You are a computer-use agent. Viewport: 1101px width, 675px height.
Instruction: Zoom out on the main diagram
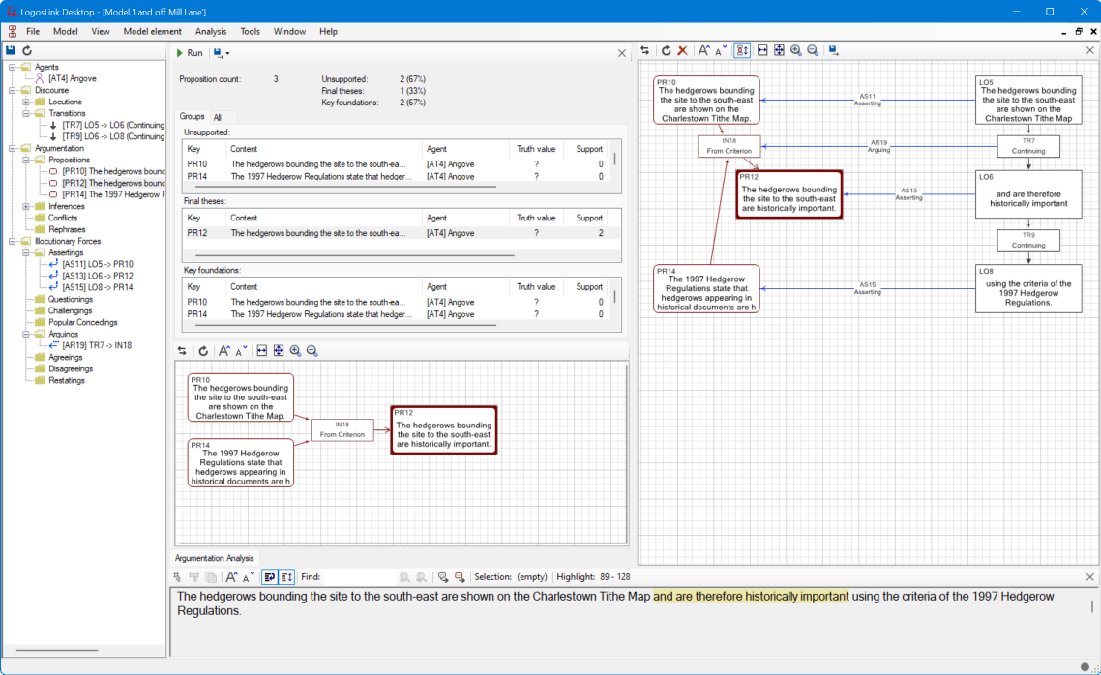coord(813,50)
